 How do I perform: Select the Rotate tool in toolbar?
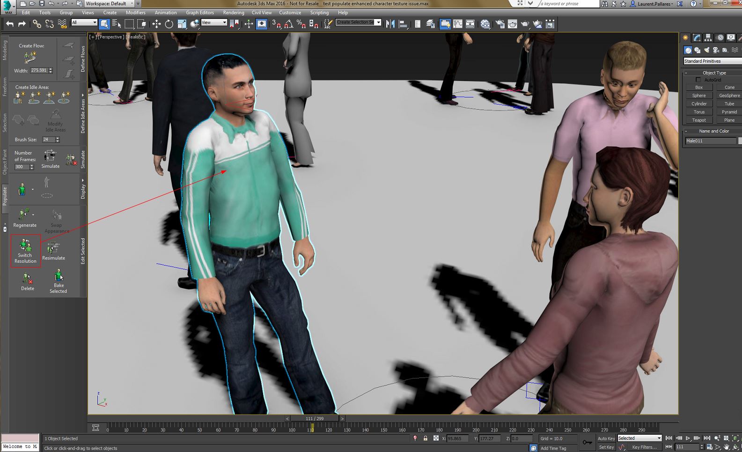[x=169, y=24]
